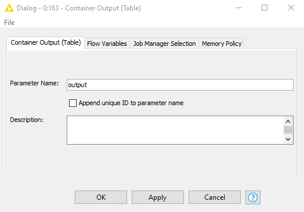Click the Description scrollbar thumb
The image size is (304, 212).
click(288, 130)
